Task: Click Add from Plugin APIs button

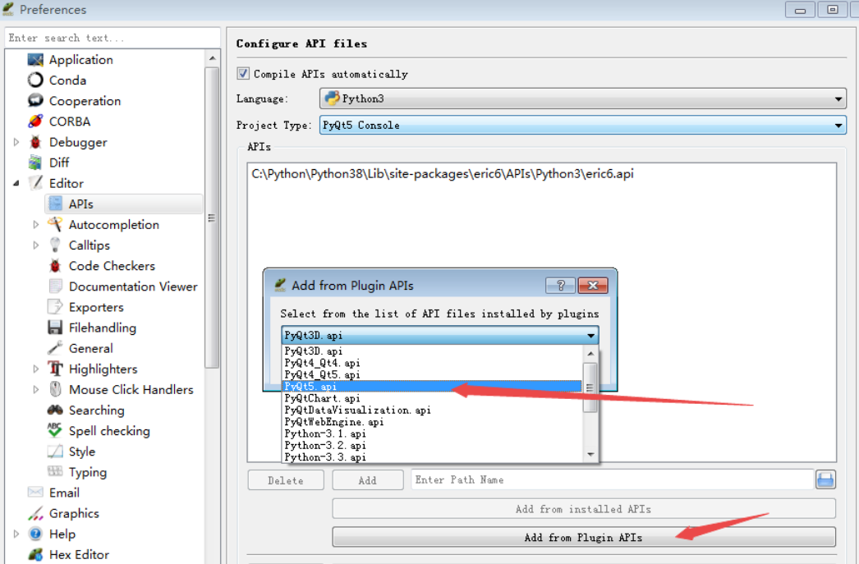Action: pos(583,537)
